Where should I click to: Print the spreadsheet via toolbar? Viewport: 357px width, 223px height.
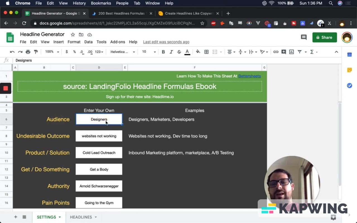(28, 52)
